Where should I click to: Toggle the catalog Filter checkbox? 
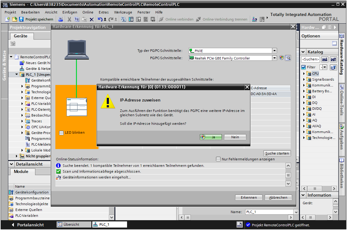(x=304, y=67)
